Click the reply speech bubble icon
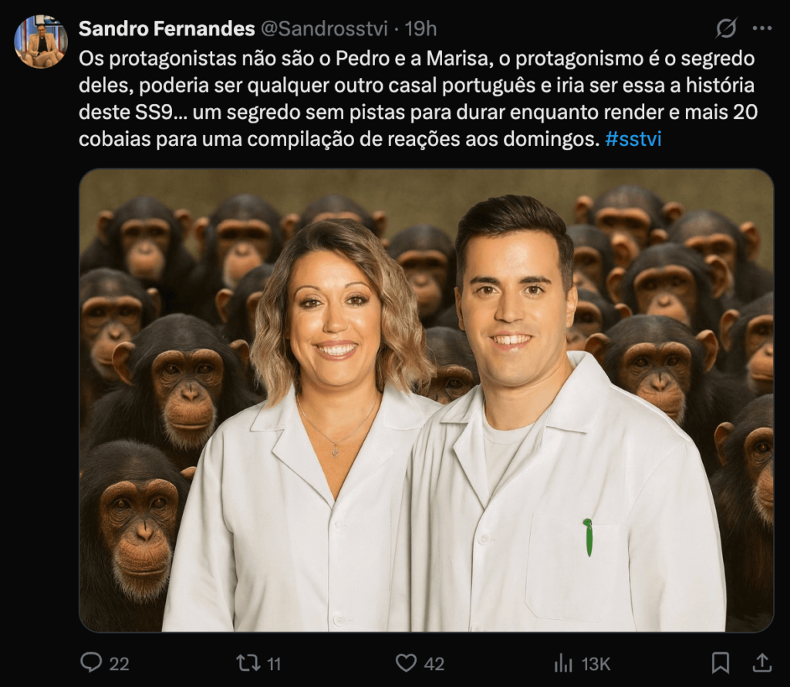 (91, 663)
